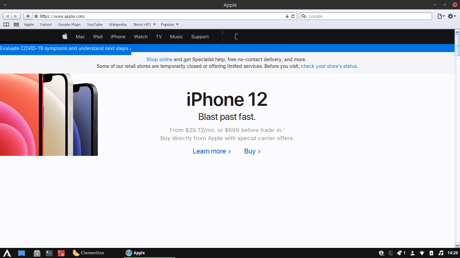Screen dimensions: 460x258
Task: Open the YouTube bookmark
Action: (x=95, y=25)
